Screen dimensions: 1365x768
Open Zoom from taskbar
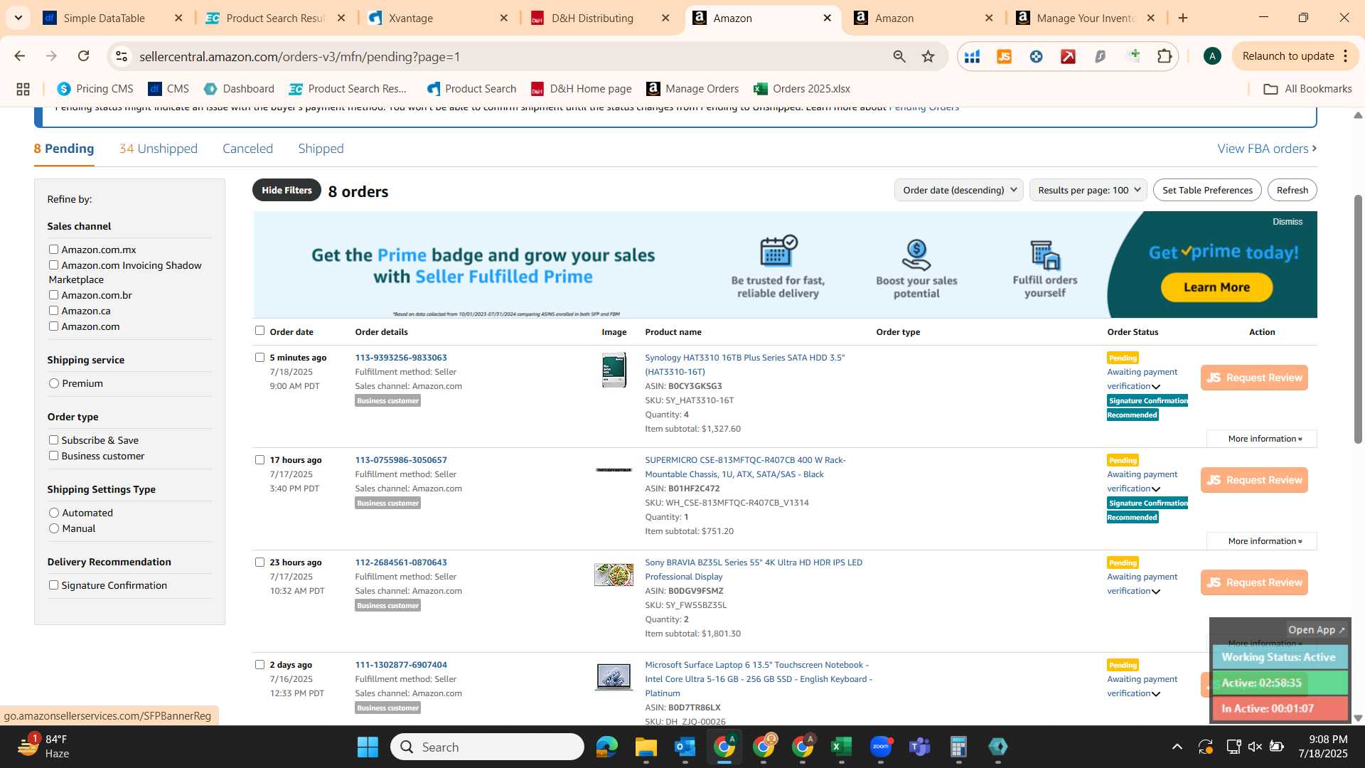[880, 747]
